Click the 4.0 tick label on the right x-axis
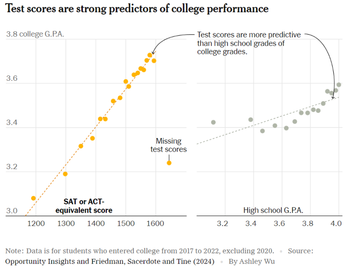This screenshot has height=268, width=348. [336, 224]
